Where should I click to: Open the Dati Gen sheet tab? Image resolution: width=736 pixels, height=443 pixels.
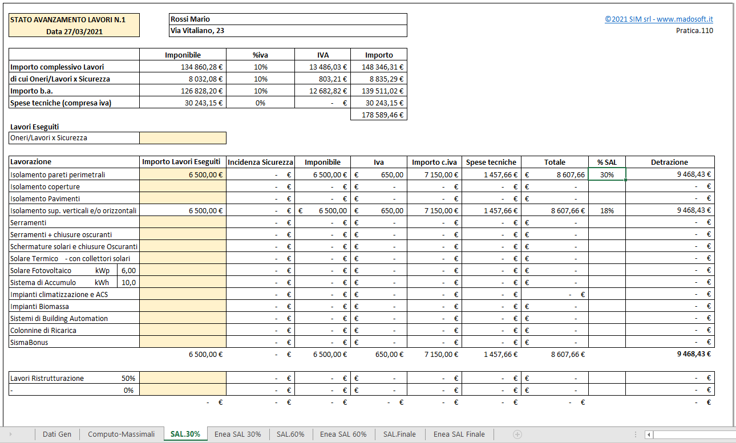coord(57,434)
